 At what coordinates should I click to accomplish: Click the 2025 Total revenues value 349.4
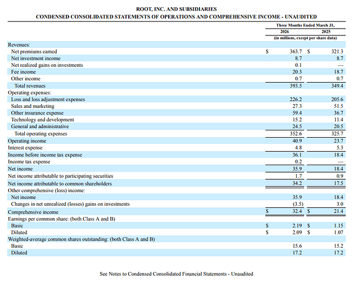click(337, 86)
